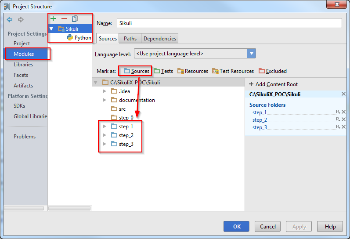Collapse the Sikuli module tree node

51,29
